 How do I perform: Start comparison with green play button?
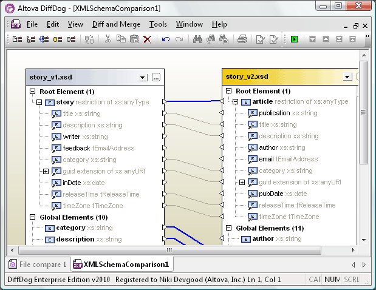tap(294, 39)
